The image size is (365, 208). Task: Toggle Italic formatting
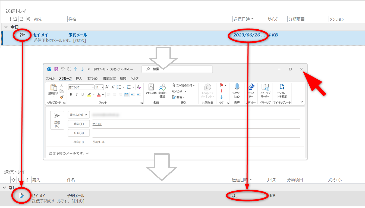pos(77,95)
